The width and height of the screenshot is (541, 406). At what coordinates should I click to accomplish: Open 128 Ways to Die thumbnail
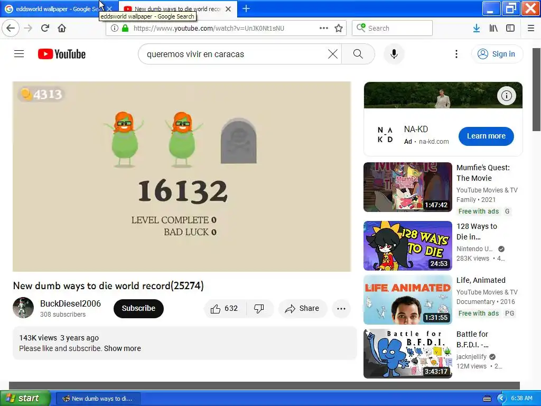click(x=407, y=245)
